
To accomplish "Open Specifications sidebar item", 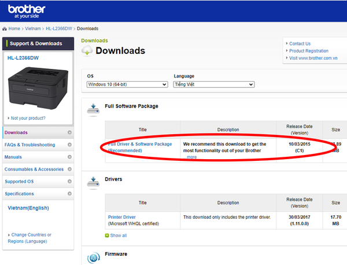I will pos(38,194).
